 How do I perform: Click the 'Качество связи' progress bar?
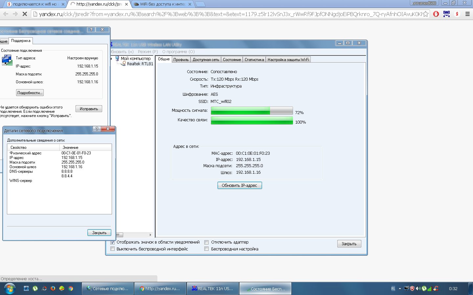252,120
